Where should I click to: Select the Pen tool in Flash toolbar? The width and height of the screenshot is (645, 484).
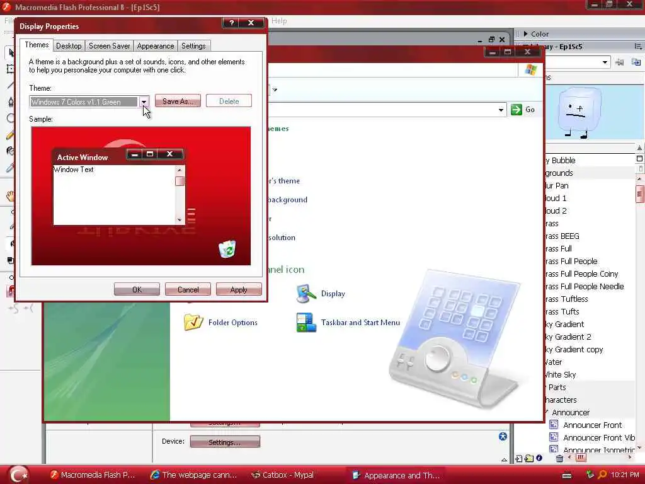[x=10, y=101]
